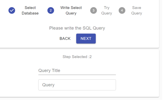Viewport: 163px width, 103px height.
Task: Click empty card space right of Save Query
Action: [151, 11]
